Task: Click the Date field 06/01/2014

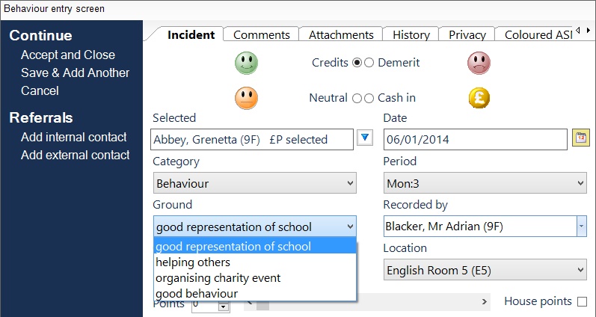Action: coord(476,140)
